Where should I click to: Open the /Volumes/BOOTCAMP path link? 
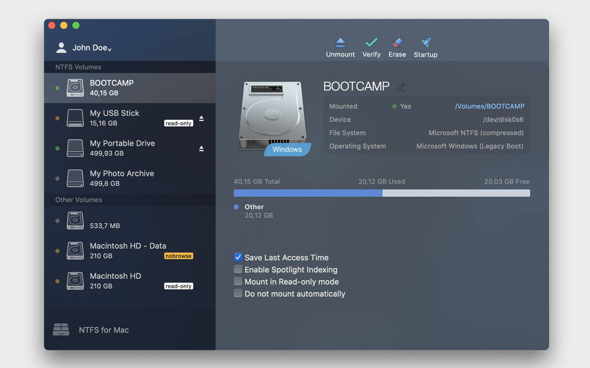pos(490,106)
